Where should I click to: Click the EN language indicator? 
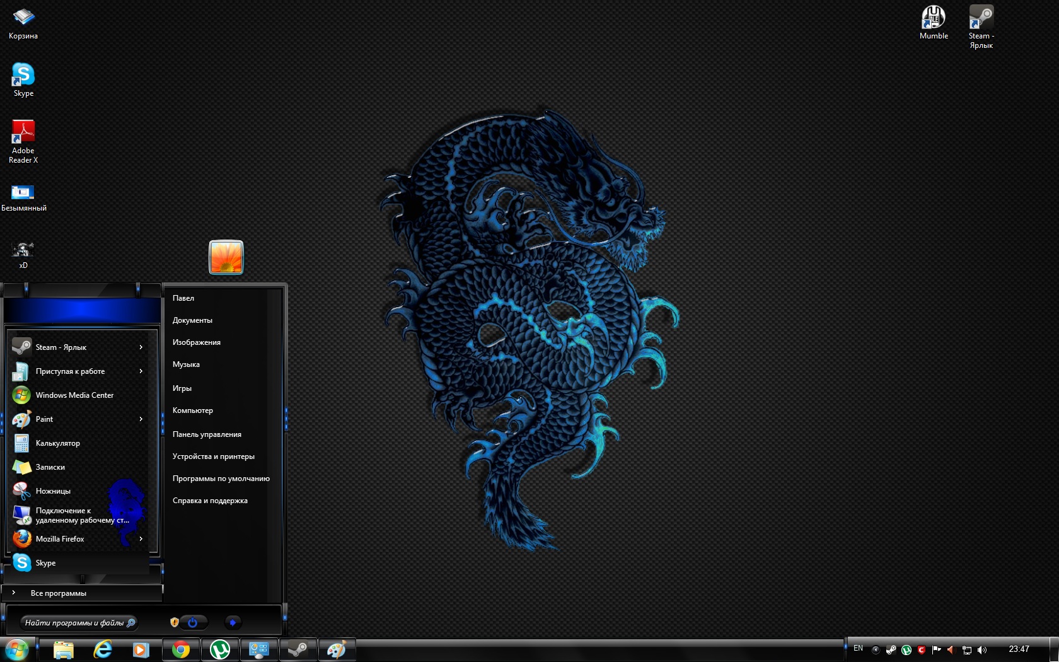[858, 648]
